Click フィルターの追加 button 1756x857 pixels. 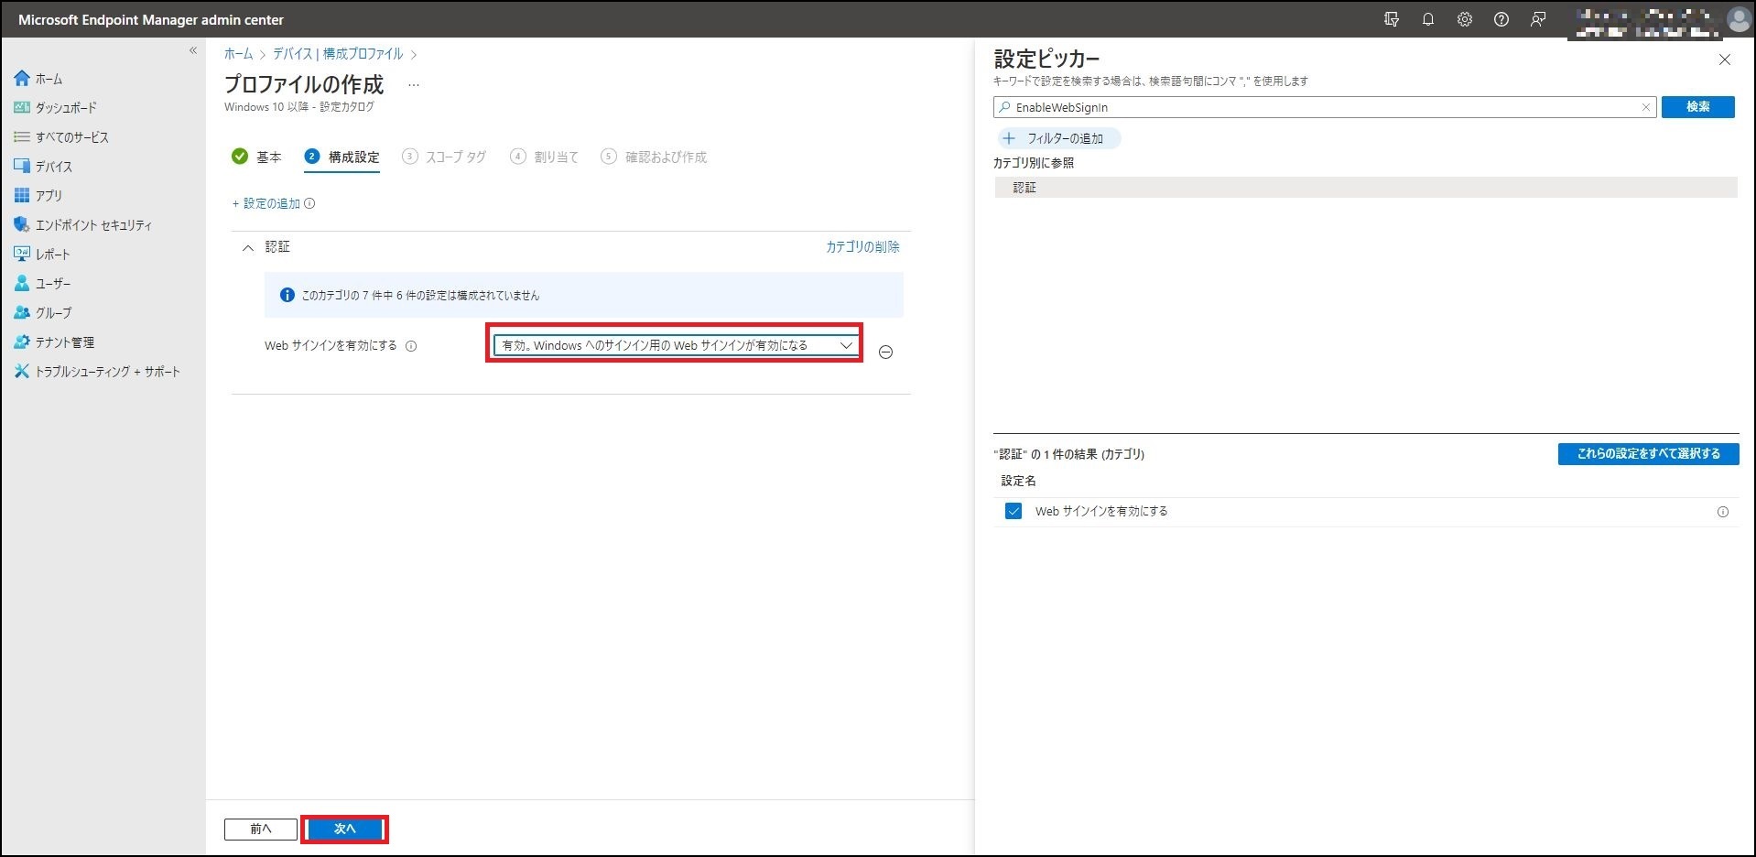(x=1057, y=138)
